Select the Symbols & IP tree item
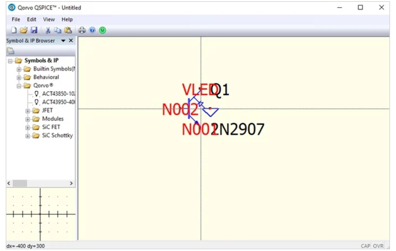The width and height of the screenshot is (396, 251). [x=41, y=60]
